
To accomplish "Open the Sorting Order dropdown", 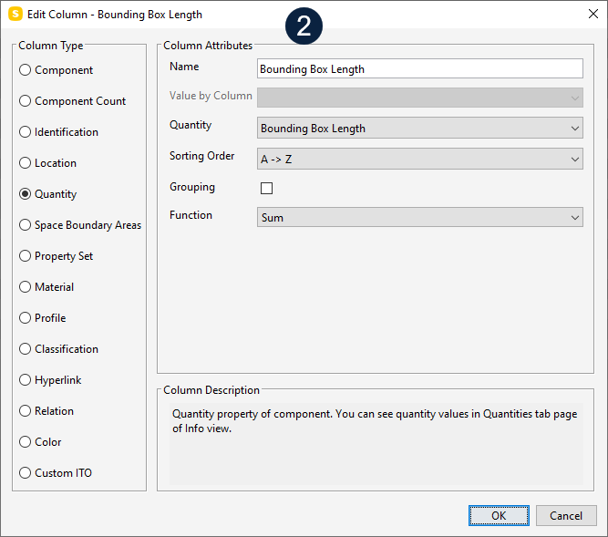I will click(x=420, y=159).
